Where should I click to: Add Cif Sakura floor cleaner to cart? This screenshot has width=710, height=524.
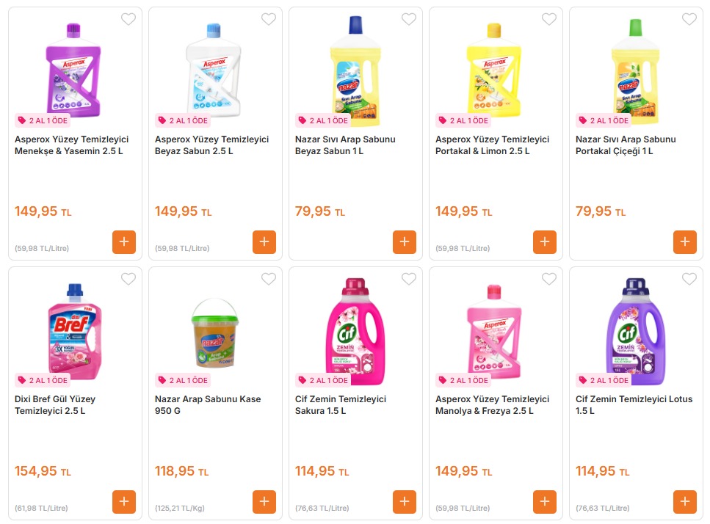point(405,502)
